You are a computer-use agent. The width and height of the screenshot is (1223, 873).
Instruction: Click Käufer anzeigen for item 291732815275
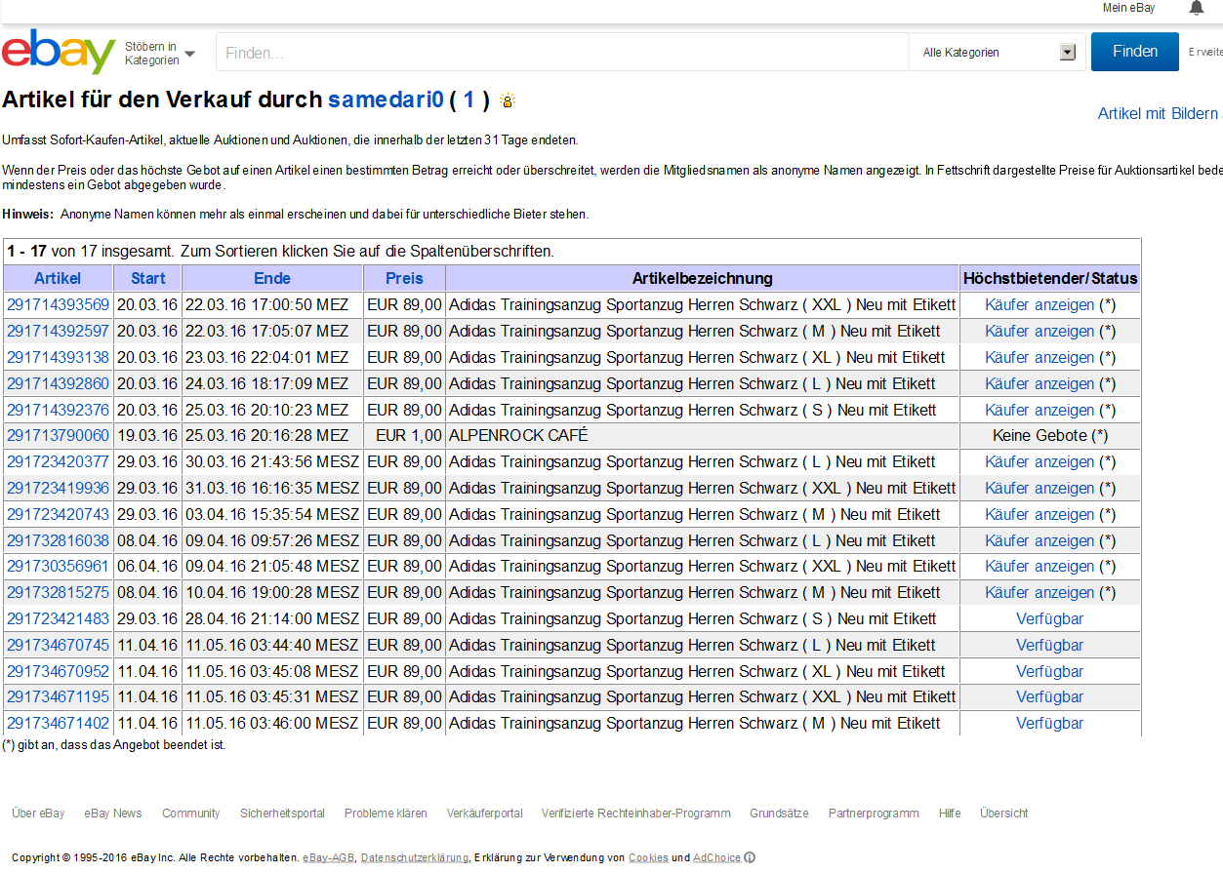click(x=1040, y=592)
